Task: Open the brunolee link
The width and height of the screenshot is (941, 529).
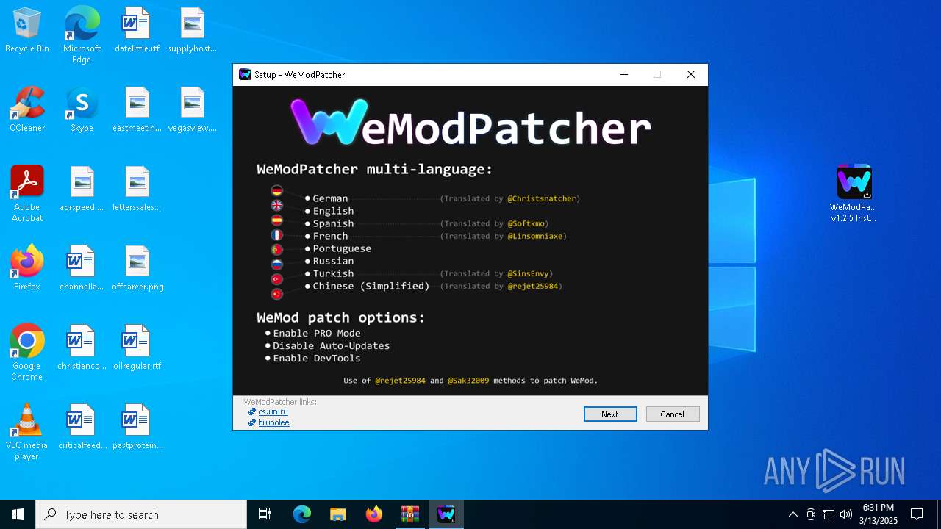Action: coord(273,422)
